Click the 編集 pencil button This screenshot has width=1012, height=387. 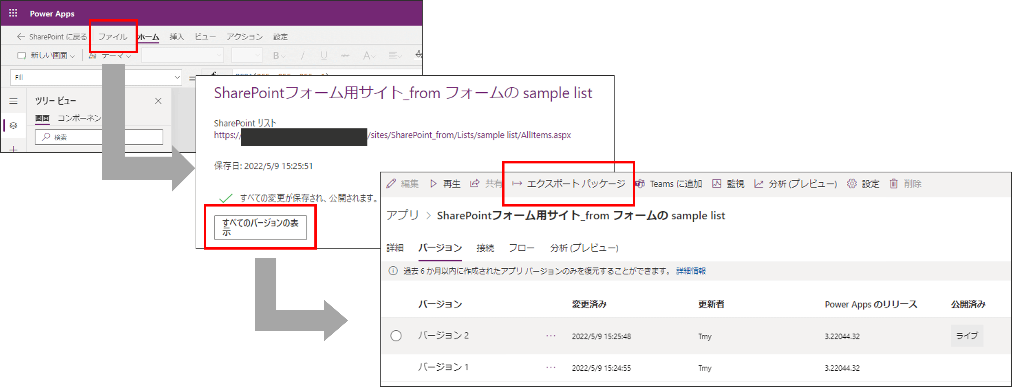(x=402, y=184)
